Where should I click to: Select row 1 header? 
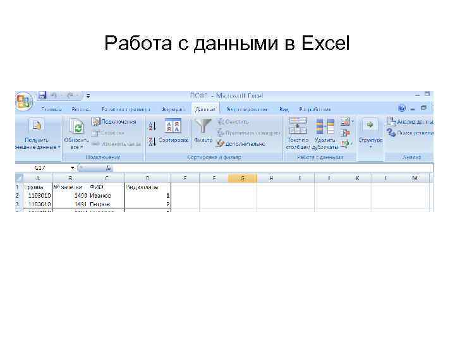pyautogui.click(x=18, y=187)
